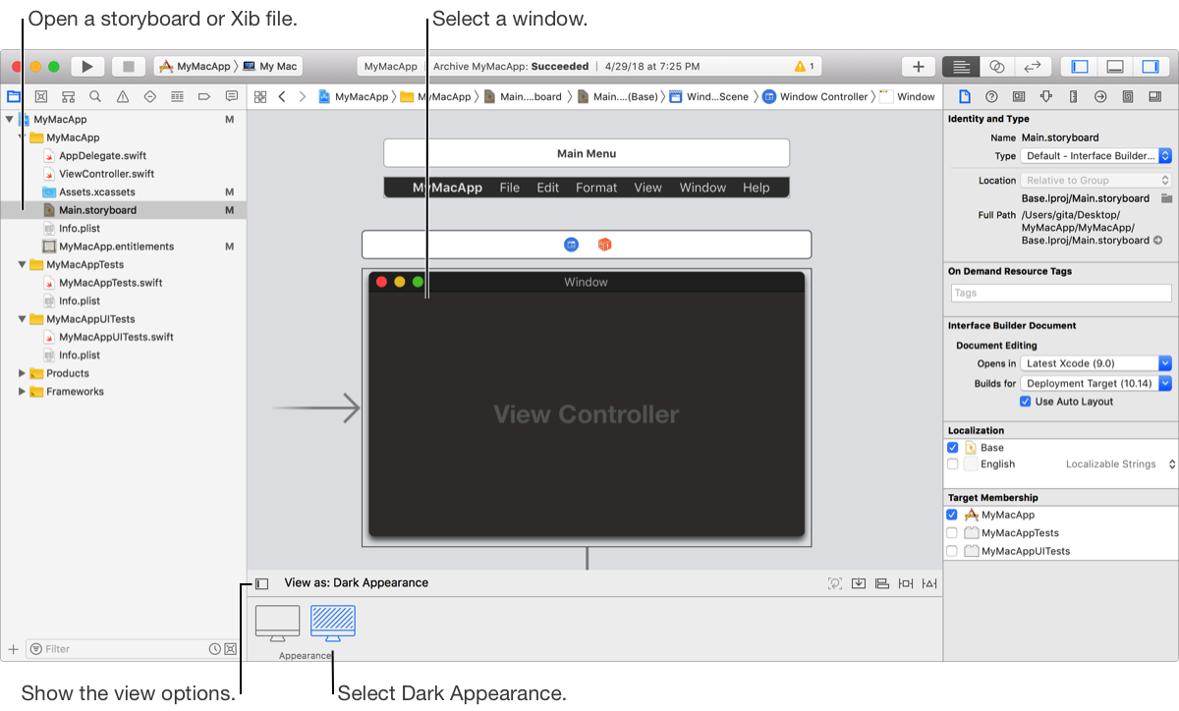Toggle the inspectors pane visibility
Image resolution: width=1179 pixels, height=711 pixels.
[1151, 67]
